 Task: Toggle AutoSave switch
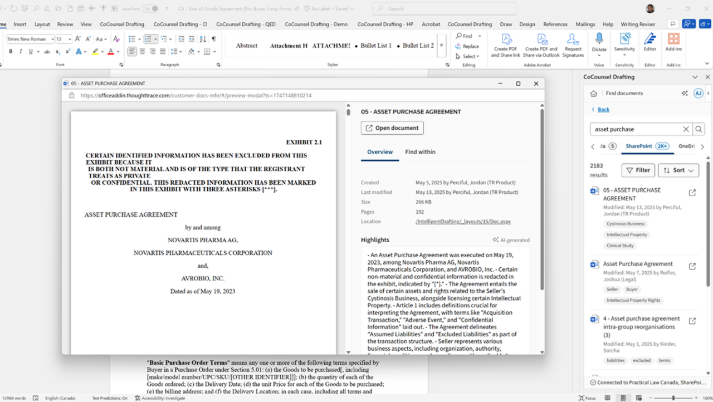click(x=150, y=9)
